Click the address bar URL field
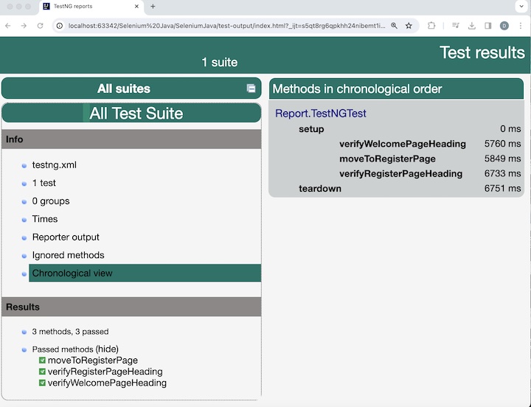The image size is (531, 407). point(226,26)
